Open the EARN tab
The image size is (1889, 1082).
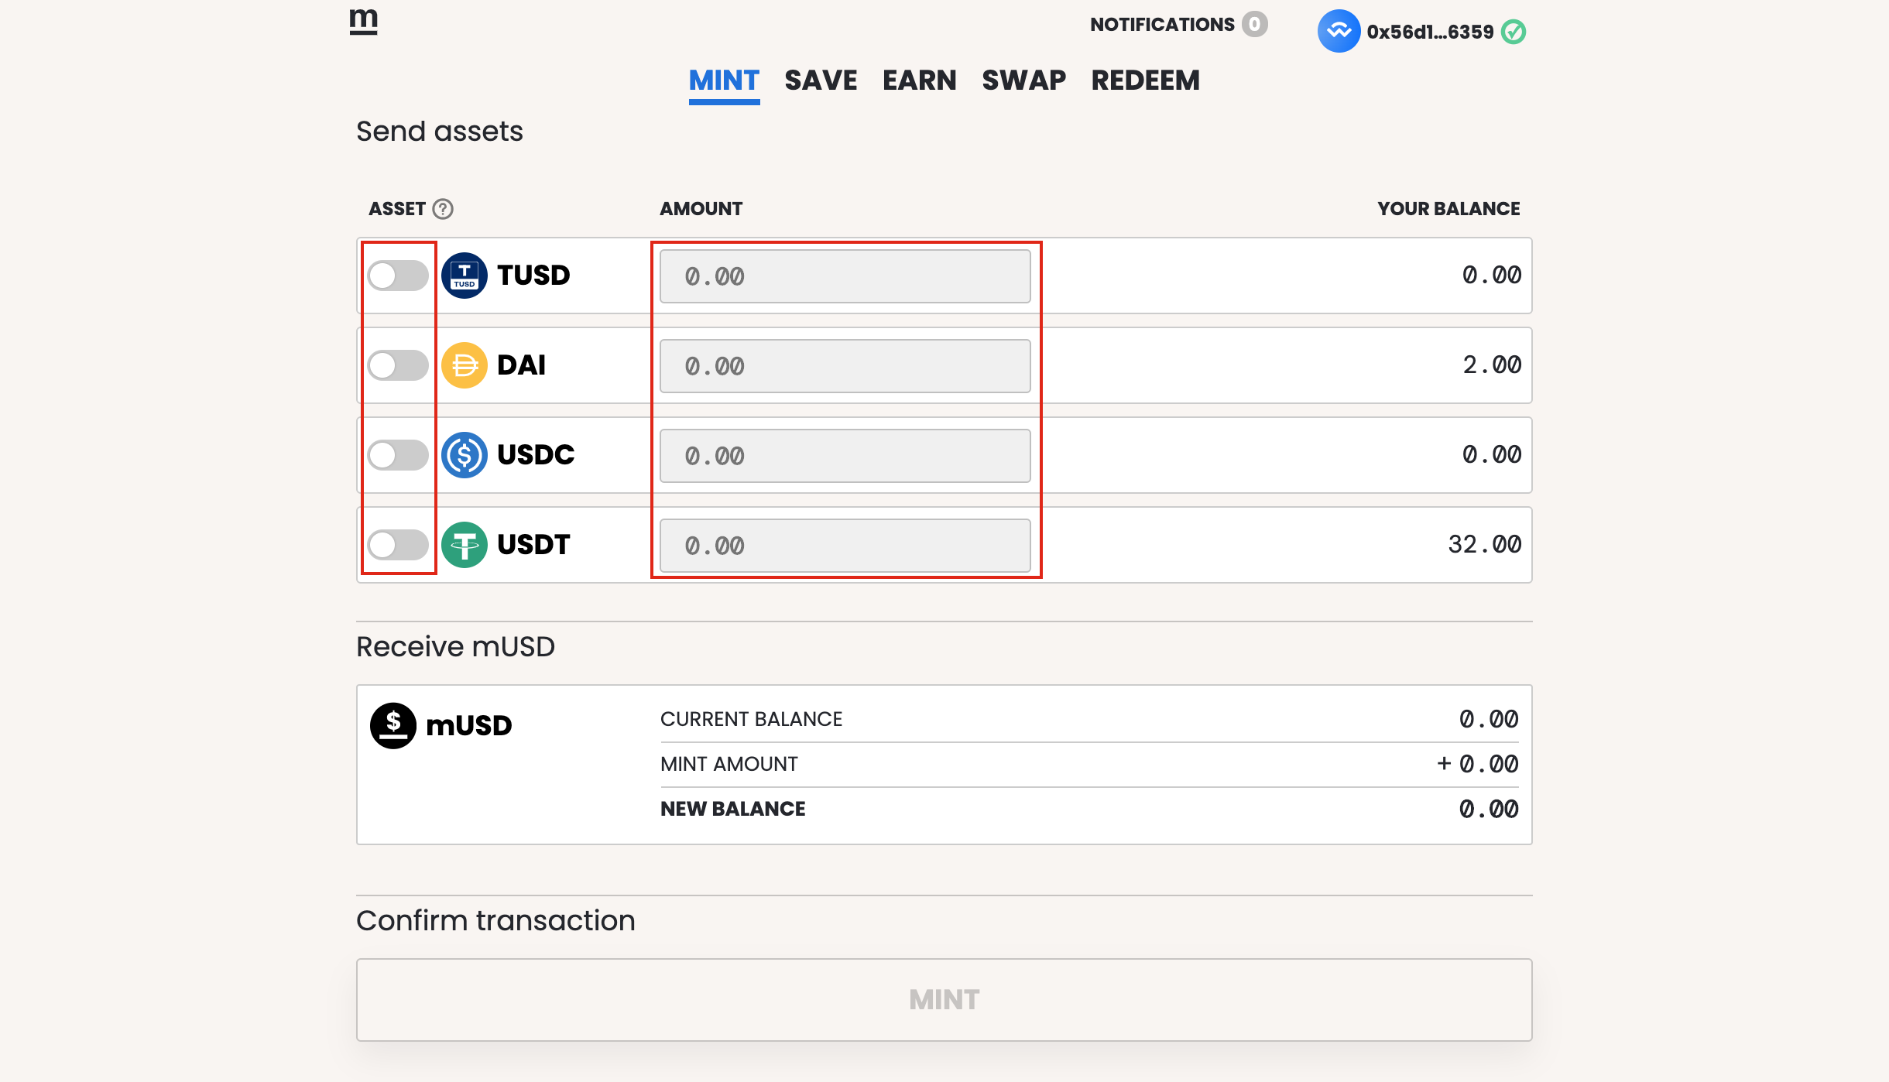coord(920,80)
